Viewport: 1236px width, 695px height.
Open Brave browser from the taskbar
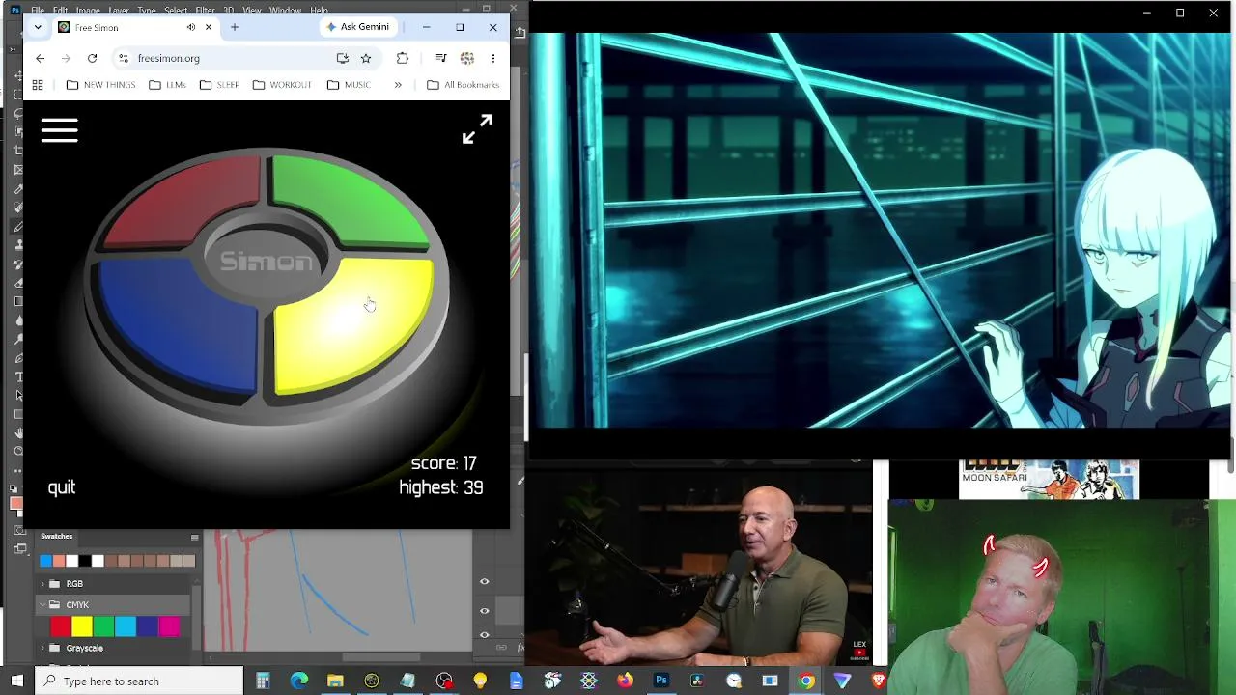click(879, 681)
